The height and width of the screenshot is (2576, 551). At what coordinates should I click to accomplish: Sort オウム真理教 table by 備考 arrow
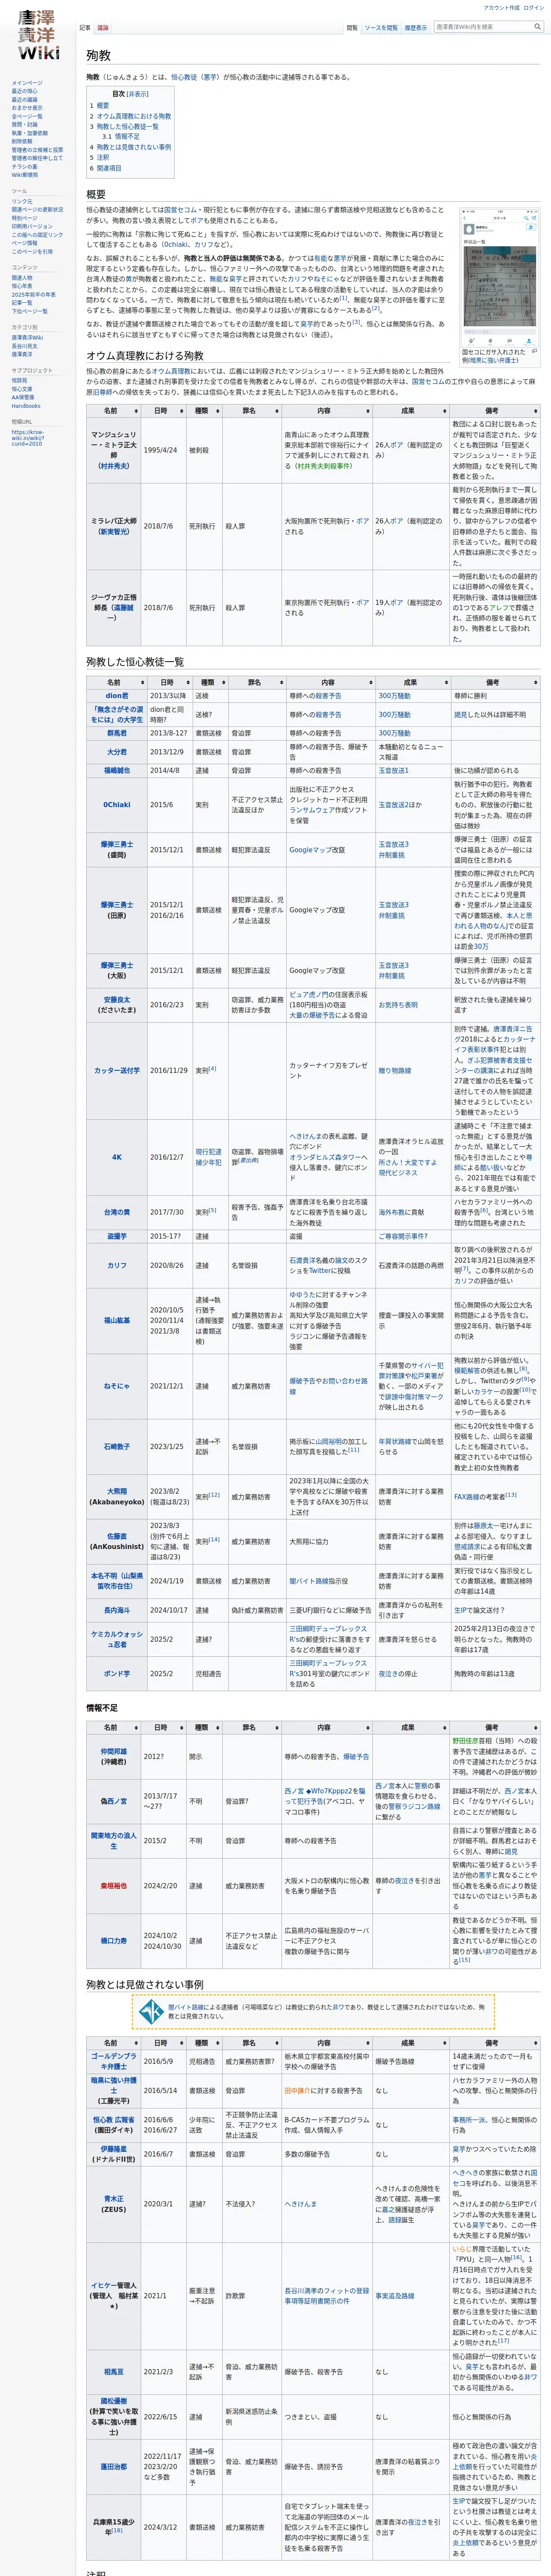coord(535,410)
